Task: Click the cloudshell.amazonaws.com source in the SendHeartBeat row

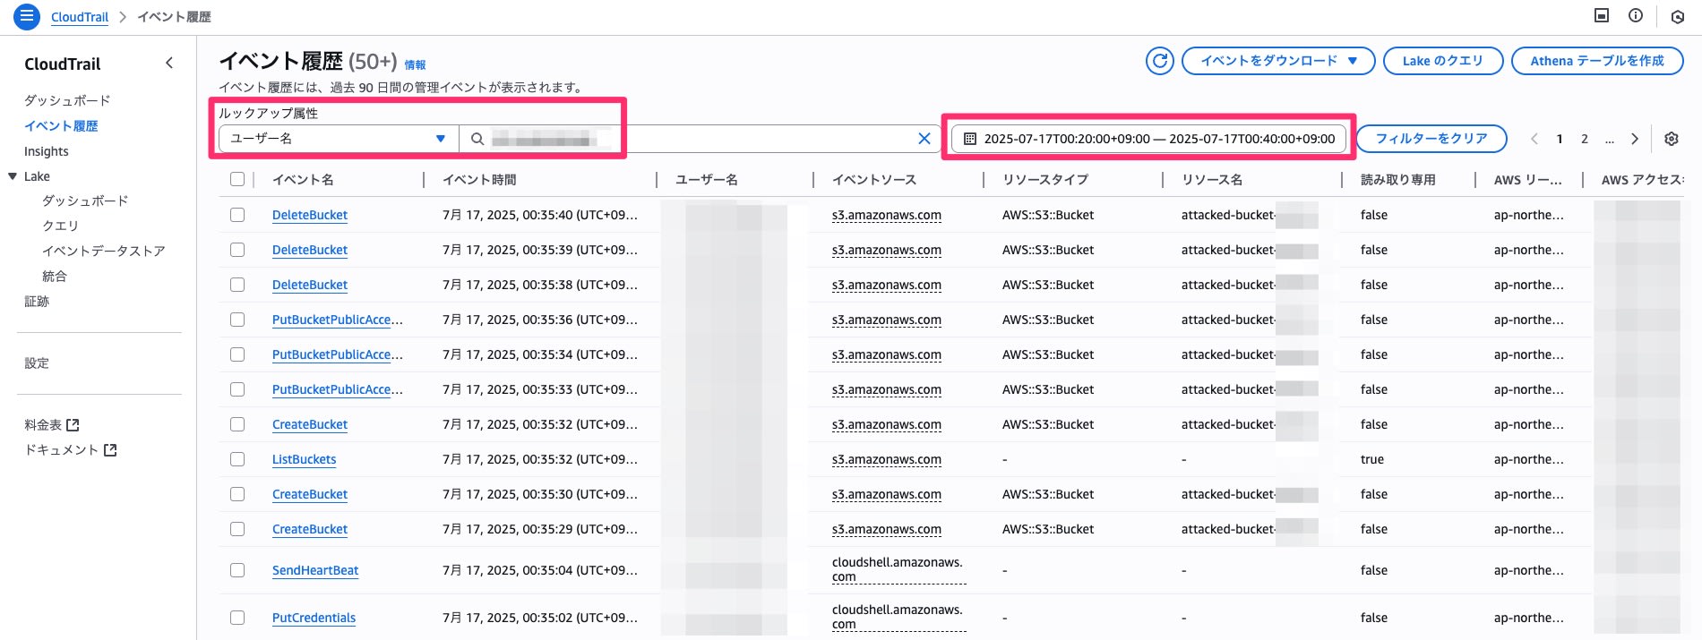Action: [x=898, y=570]
